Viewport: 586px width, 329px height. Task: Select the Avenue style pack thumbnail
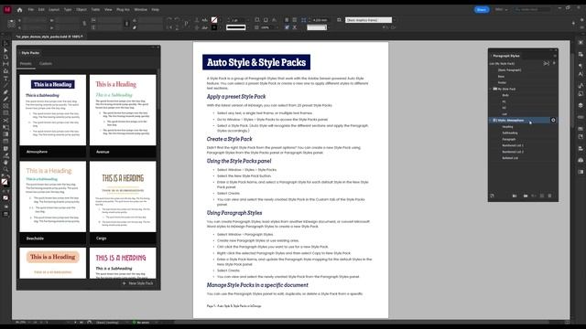click(123, 110)
